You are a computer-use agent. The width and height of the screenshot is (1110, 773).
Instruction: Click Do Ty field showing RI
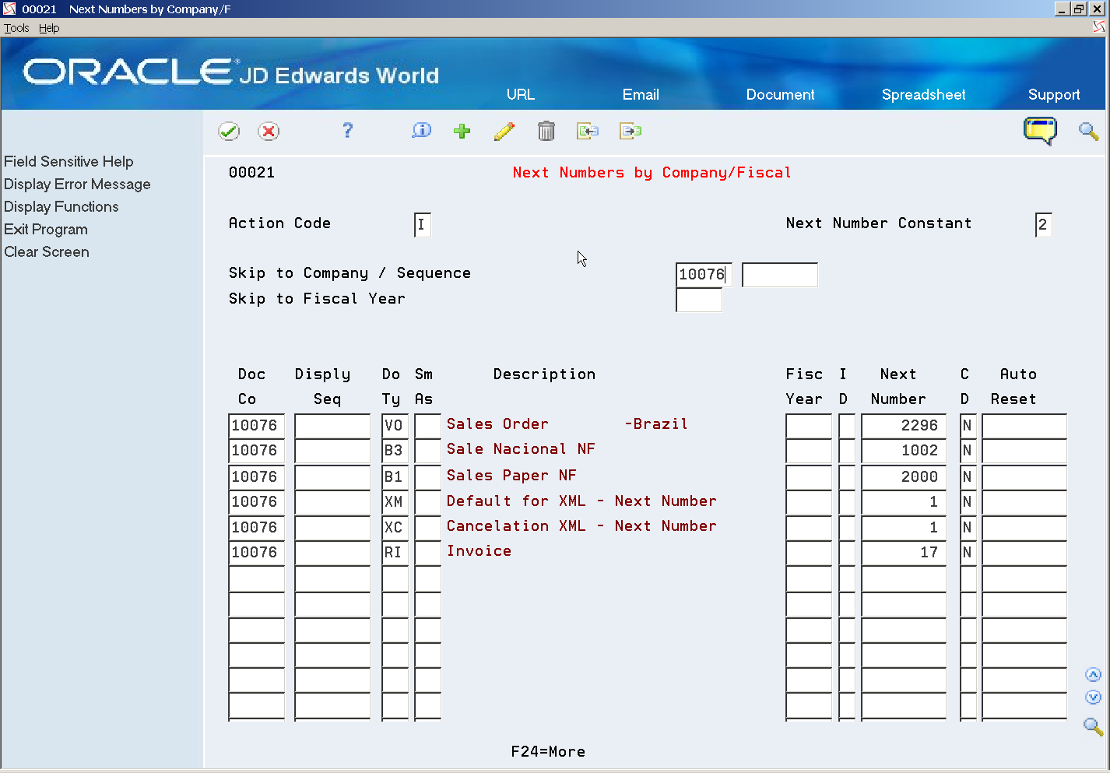tap(395, 553)
